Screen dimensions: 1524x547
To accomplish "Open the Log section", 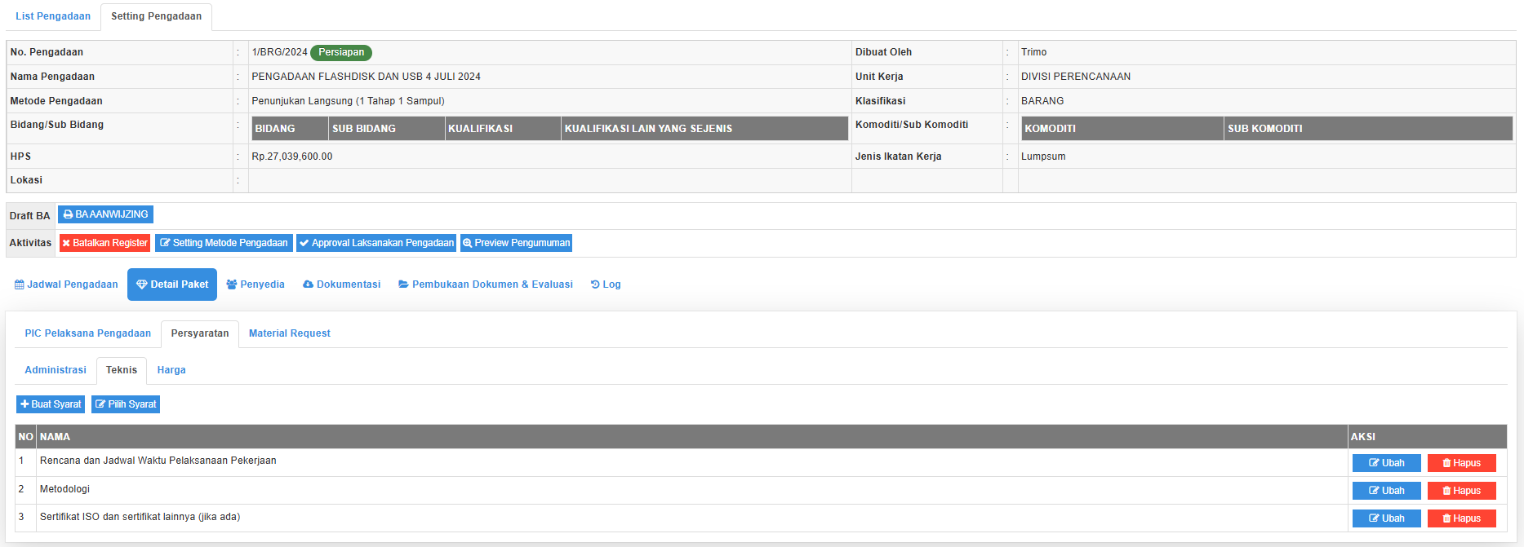I will [x=606, y=285].
